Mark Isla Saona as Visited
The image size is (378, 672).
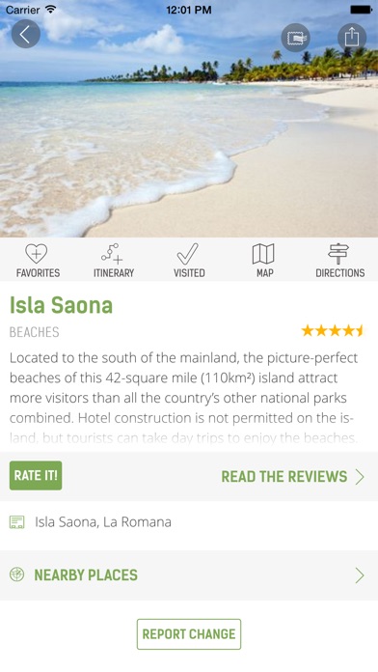tap(189, 261)
